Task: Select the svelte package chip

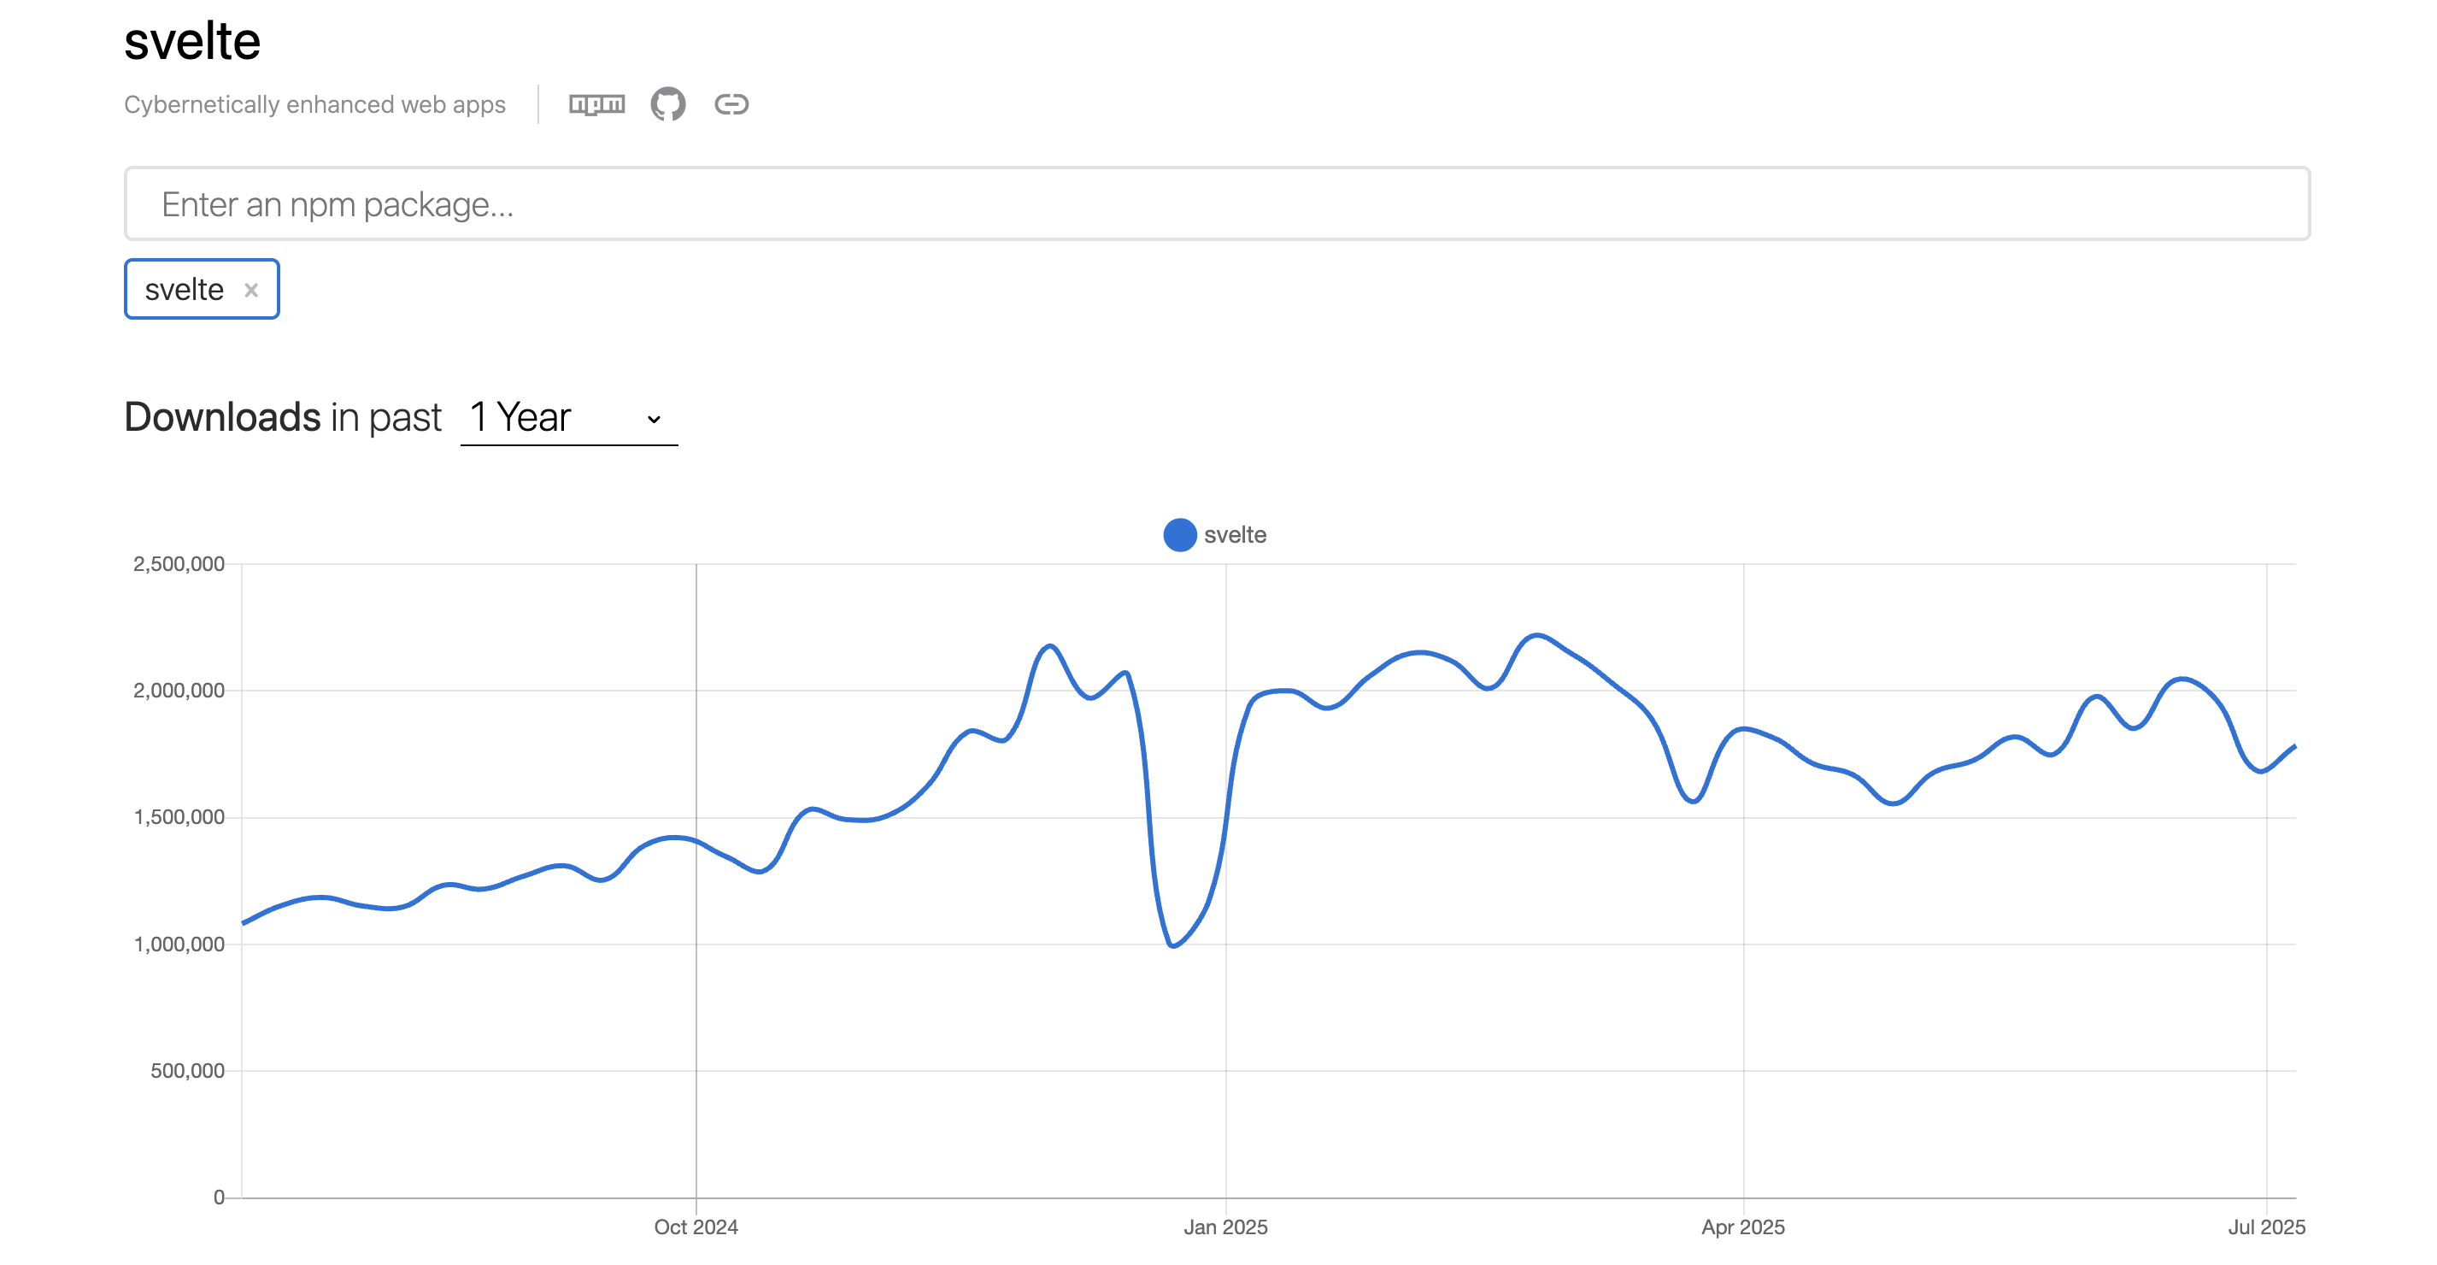Action: click(185, 290)
